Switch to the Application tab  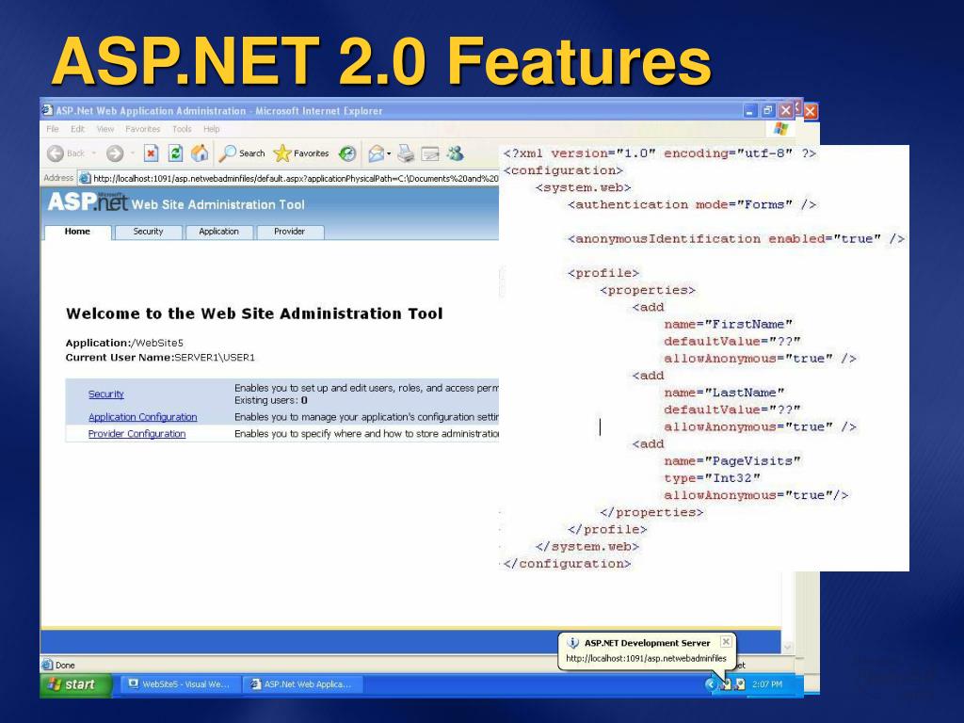click(218, 232)
